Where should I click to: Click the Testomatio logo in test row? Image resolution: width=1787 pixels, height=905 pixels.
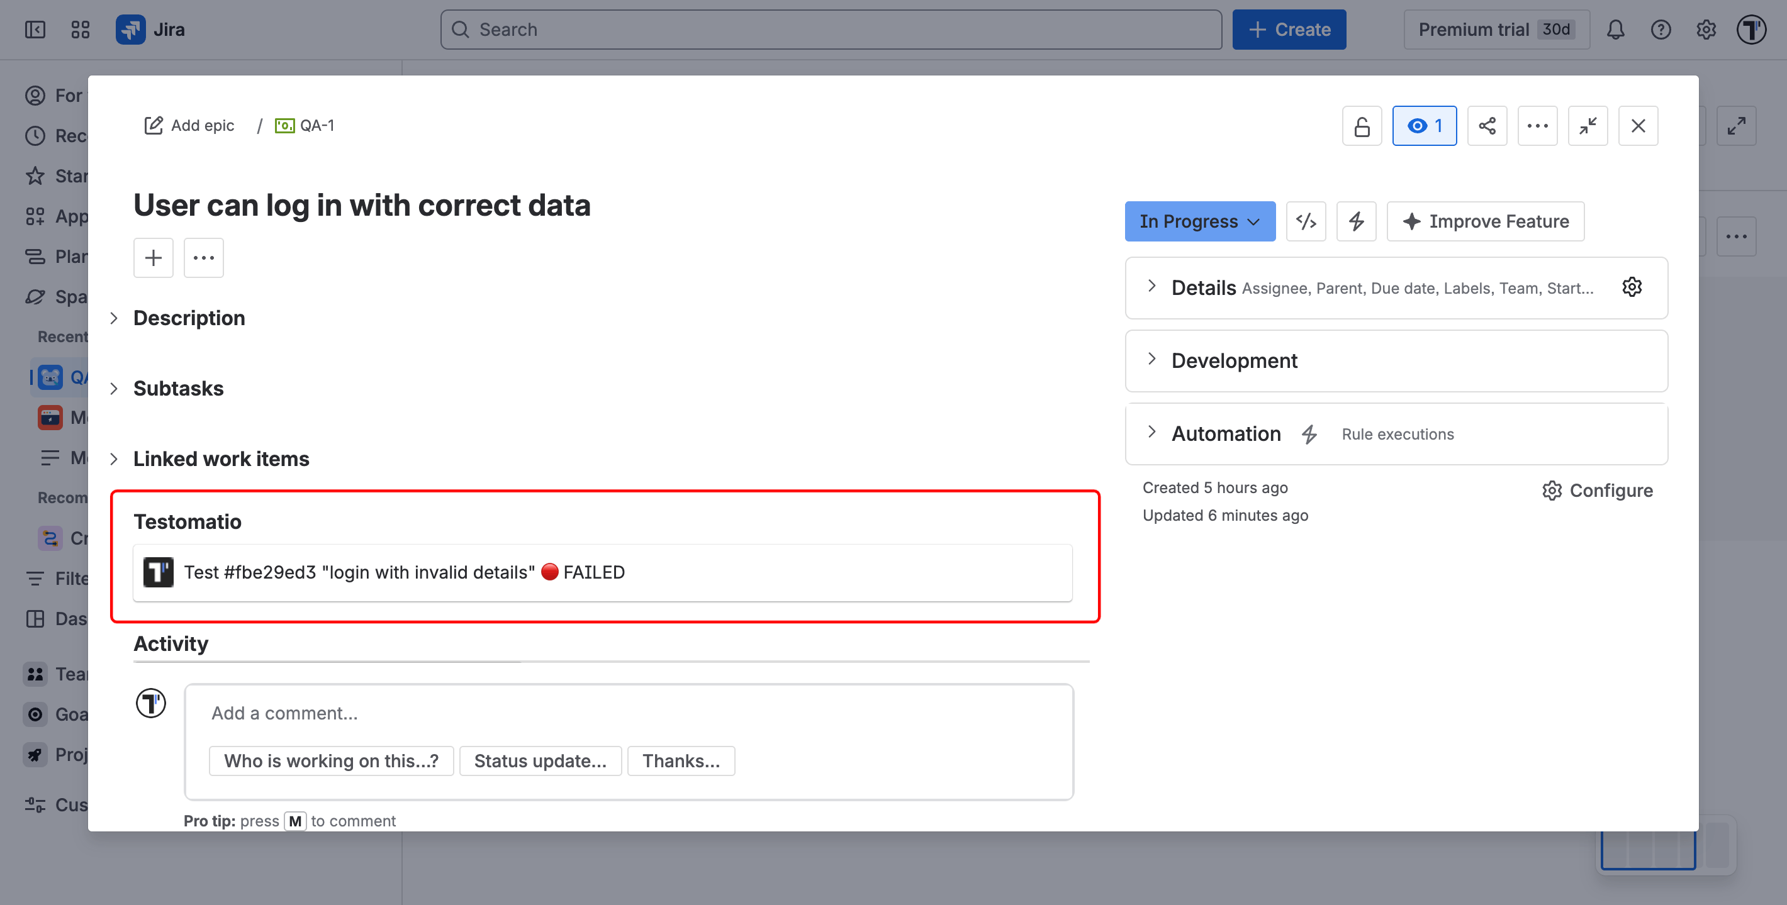(x=158, y=572)
